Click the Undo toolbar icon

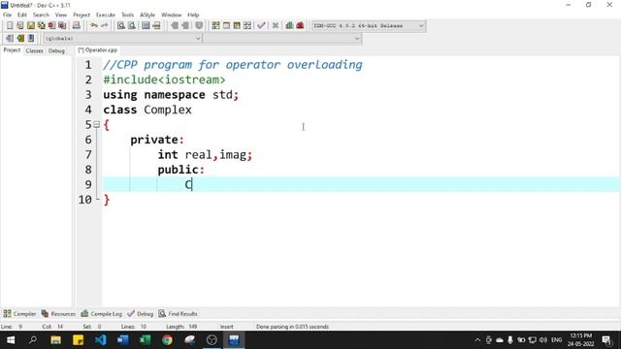[94, 26]
